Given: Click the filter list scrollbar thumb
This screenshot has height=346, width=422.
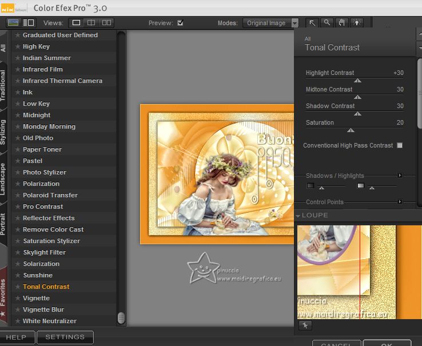Looking at the screenshot, I should coord(121,318).
